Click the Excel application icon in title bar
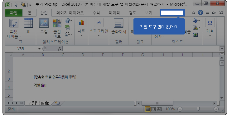The height and width of the screenshot is (115, 227). point(8,5)
